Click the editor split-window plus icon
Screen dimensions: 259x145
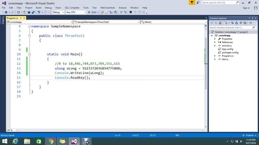point(206,26)
